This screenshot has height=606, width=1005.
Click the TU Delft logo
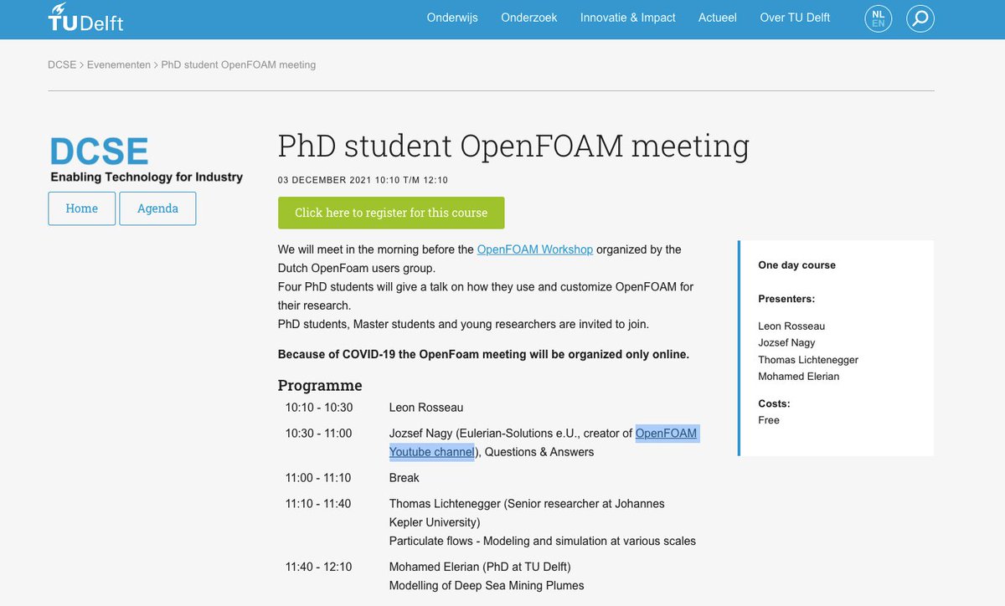pyautogui.click(x=85, y=18)
